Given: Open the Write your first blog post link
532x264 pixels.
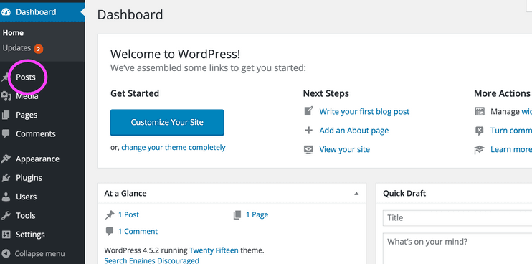Looking at the screenshot, I should tap(364, 112).
